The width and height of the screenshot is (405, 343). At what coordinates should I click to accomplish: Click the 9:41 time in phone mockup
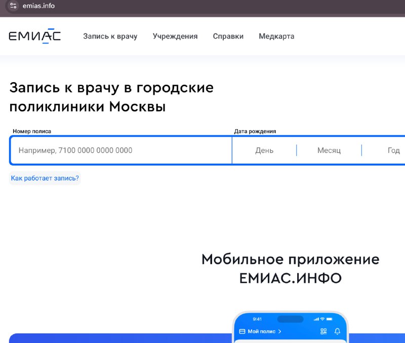(x=257, y=319)
